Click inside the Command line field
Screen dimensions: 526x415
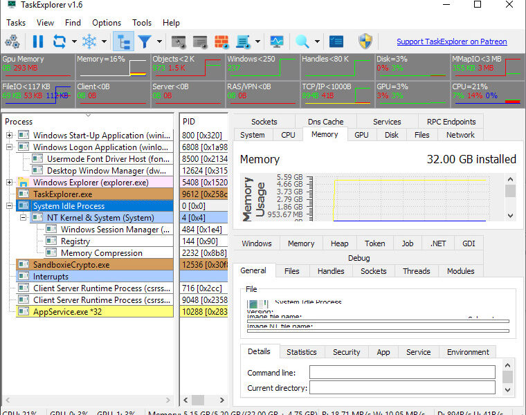click(x=401, y=373)
